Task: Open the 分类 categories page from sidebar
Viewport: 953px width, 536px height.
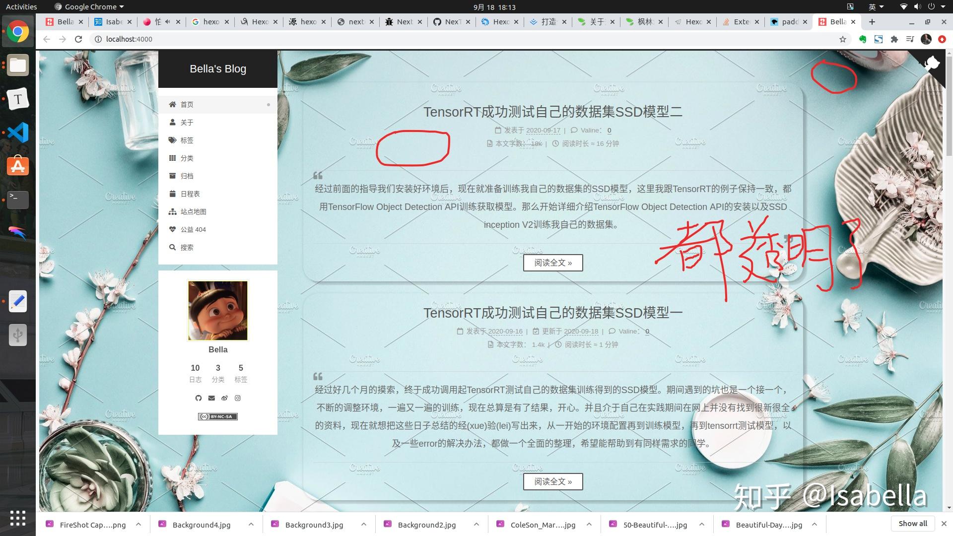Action: (187, 158)
